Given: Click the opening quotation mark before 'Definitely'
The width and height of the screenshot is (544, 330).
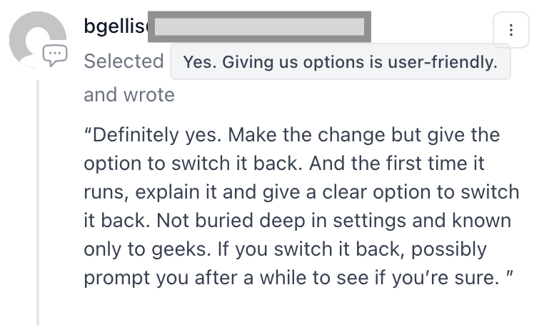Looking at the screenshot, I should (88, 131).
